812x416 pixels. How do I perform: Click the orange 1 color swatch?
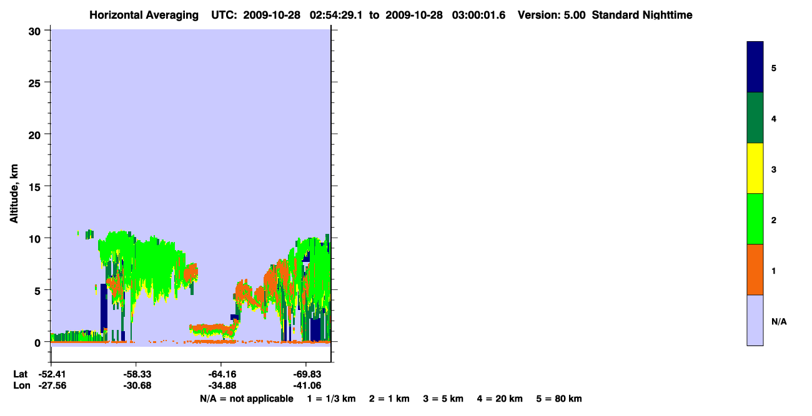pyautogui.click(x=755, y=269)
